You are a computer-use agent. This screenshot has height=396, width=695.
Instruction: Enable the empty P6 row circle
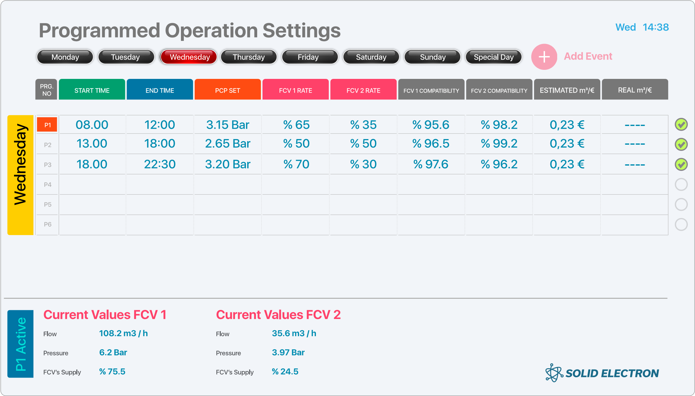(x=681, y=224)
